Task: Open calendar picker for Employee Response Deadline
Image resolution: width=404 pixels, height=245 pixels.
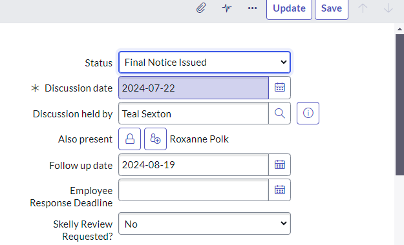Action: (x=279, y=190)
